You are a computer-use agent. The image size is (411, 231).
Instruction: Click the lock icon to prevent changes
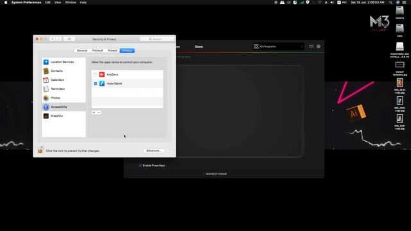pos(40,150)
